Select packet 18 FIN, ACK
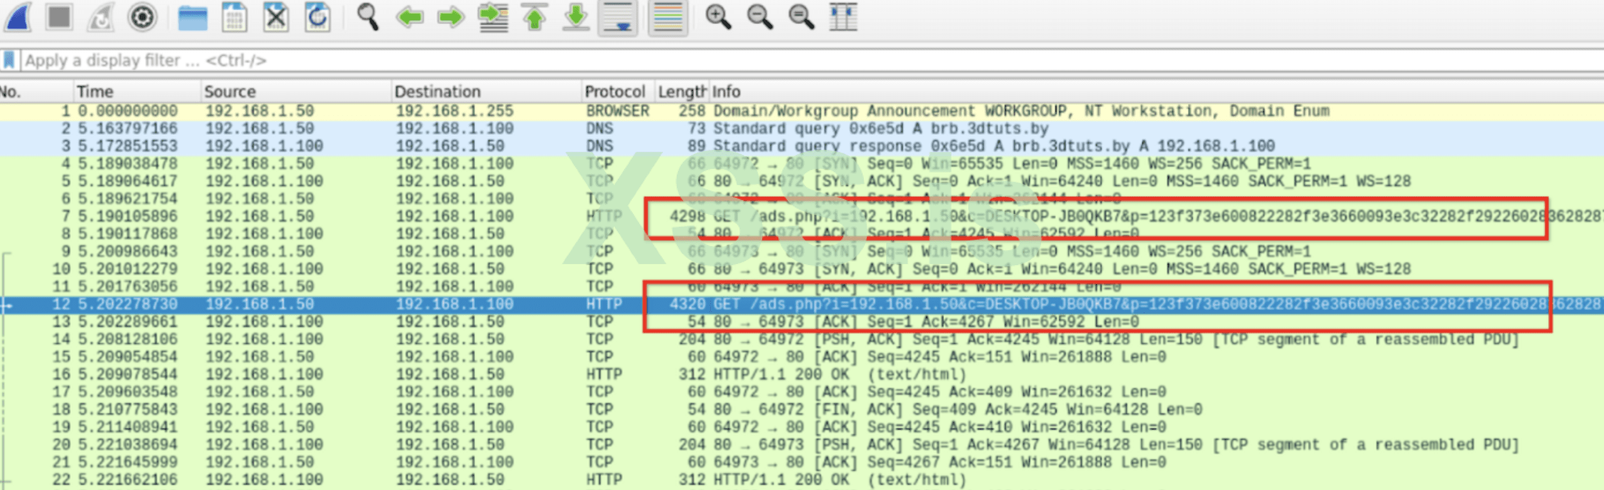 click(802, 409)
